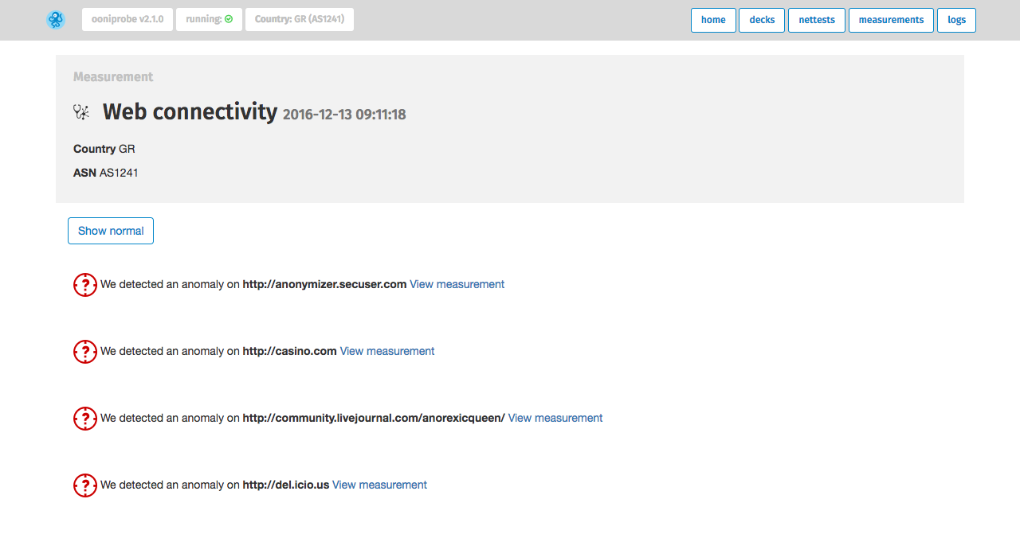Open measurement details for anonymizer.secuser.com
The width and height of the screenshot is (1020, 538).
point(457,284)
